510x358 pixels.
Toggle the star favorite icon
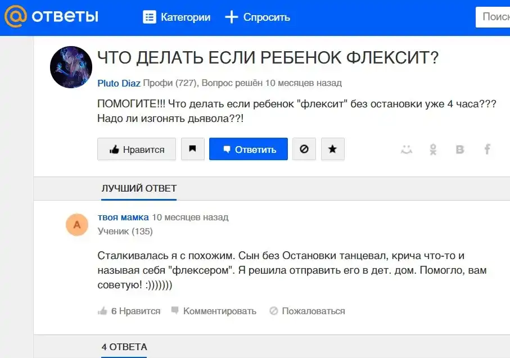click(x=332, y=149)
